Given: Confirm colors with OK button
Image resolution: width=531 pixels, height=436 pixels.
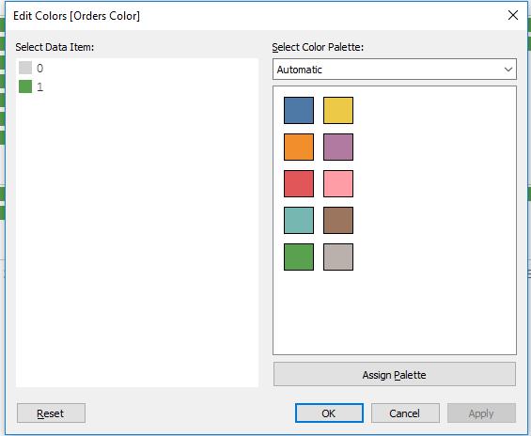Looking at the screenshot, I should [x=329, y=413].
